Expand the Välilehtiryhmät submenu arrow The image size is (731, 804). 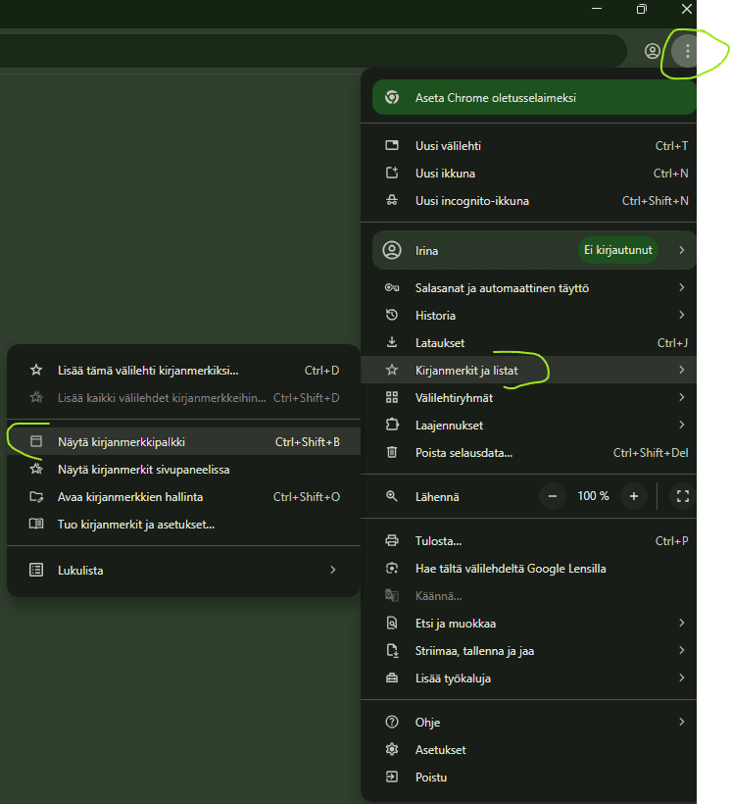[x=681, y=397]
